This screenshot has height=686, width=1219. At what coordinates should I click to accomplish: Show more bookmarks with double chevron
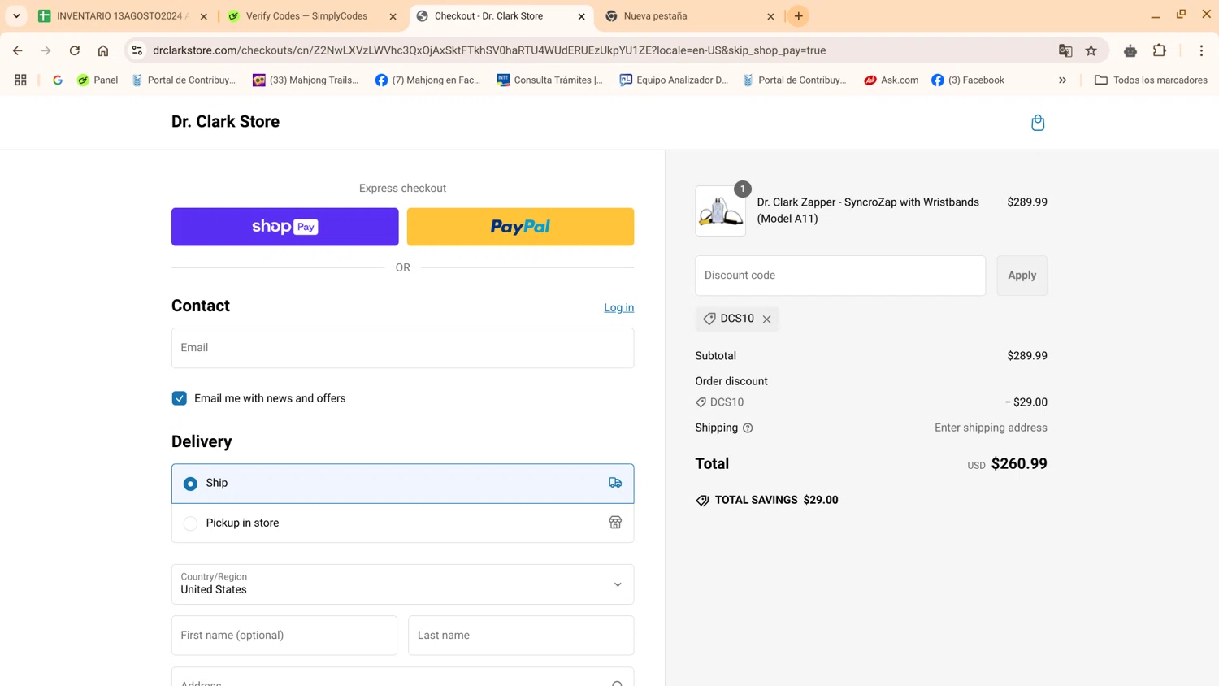pos(1062,80)
